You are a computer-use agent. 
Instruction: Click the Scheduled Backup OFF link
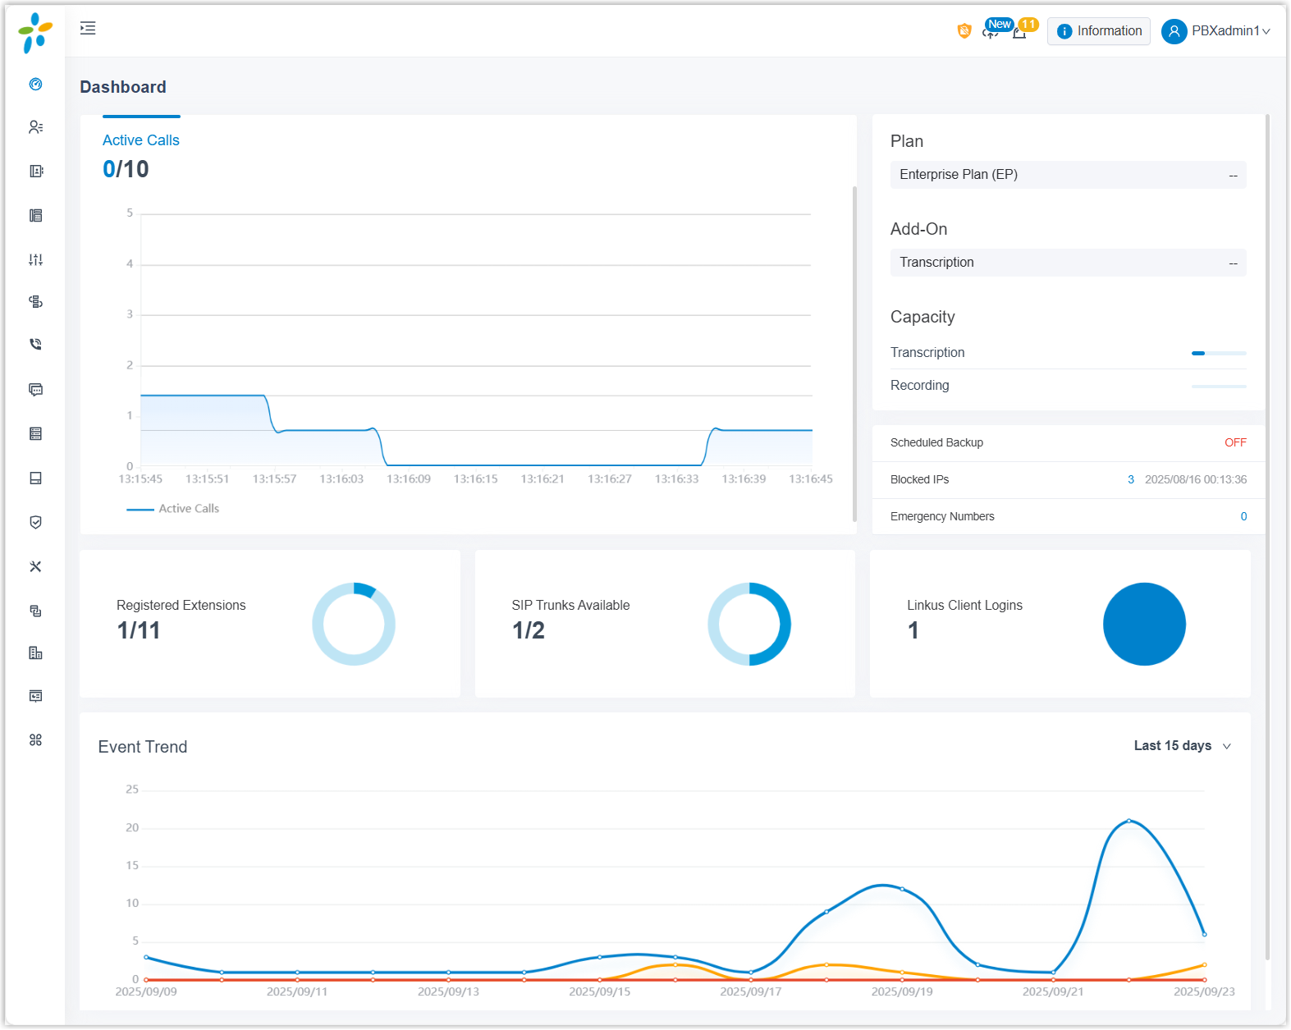pos(1234,442)
